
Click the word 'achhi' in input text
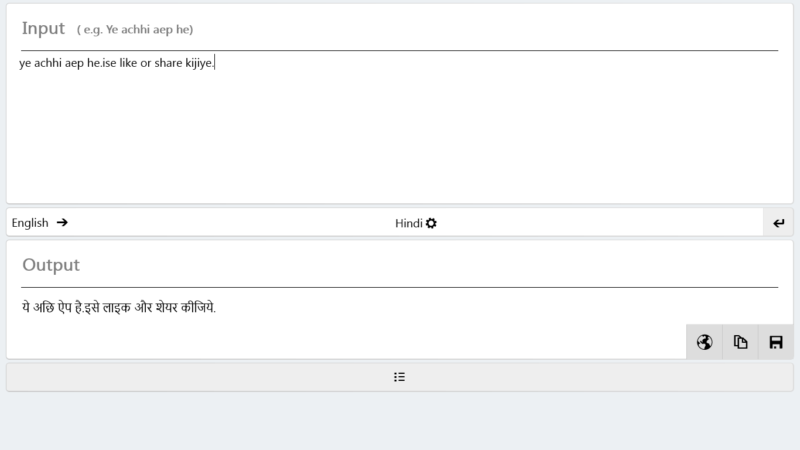[x=47, y=63]
